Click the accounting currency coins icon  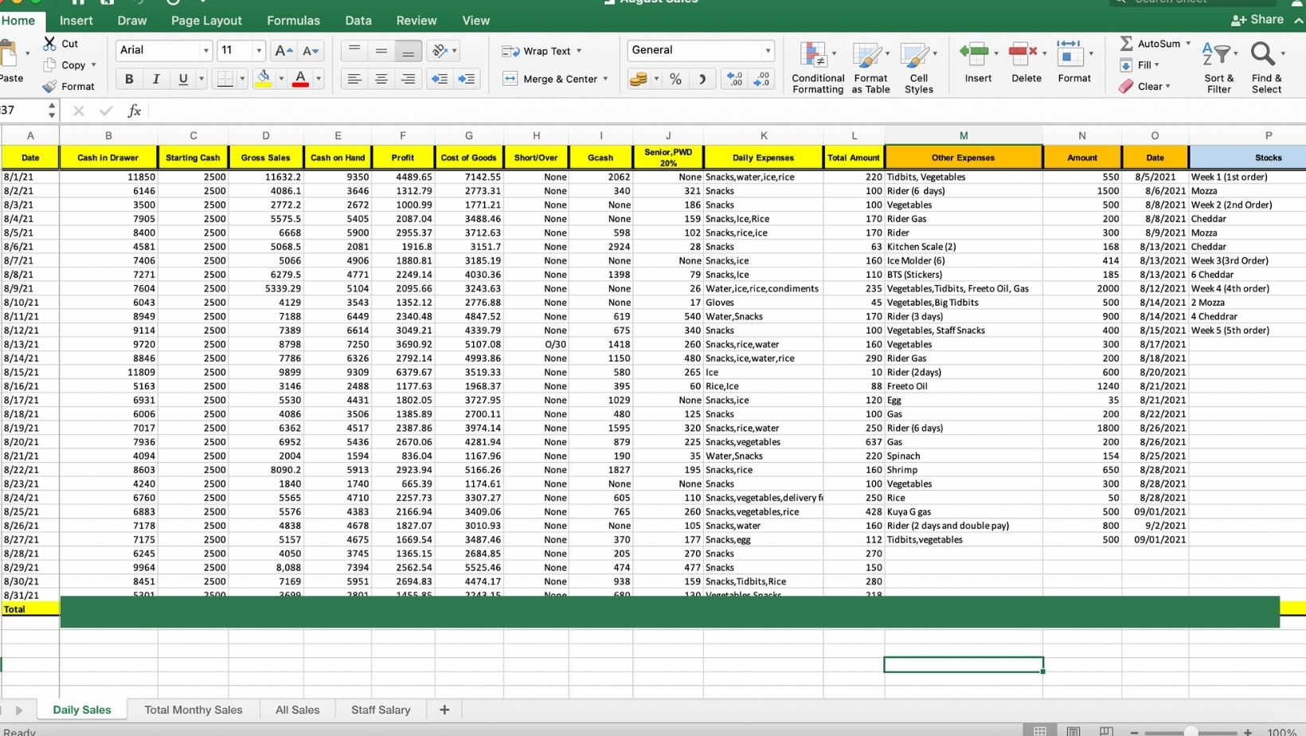[638, 79]
